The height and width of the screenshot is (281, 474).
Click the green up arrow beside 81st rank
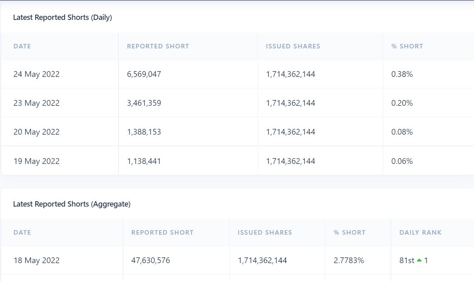coord(419,260)
